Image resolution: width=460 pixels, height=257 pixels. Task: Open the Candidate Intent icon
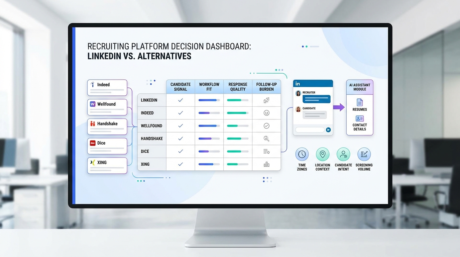[x=343, y=154]
